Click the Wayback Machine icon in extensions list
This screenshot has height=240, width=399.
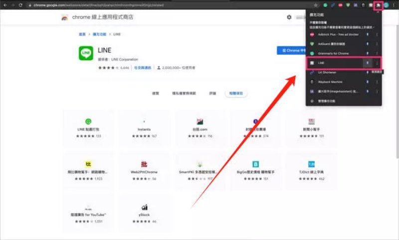click(312, 81)
